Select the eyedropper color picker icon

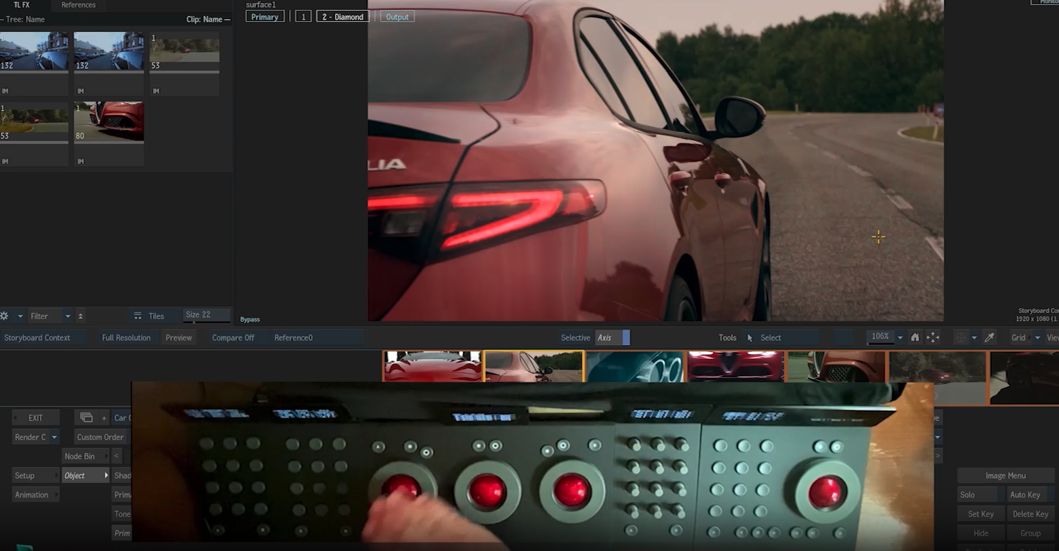(x=989, y=337)
